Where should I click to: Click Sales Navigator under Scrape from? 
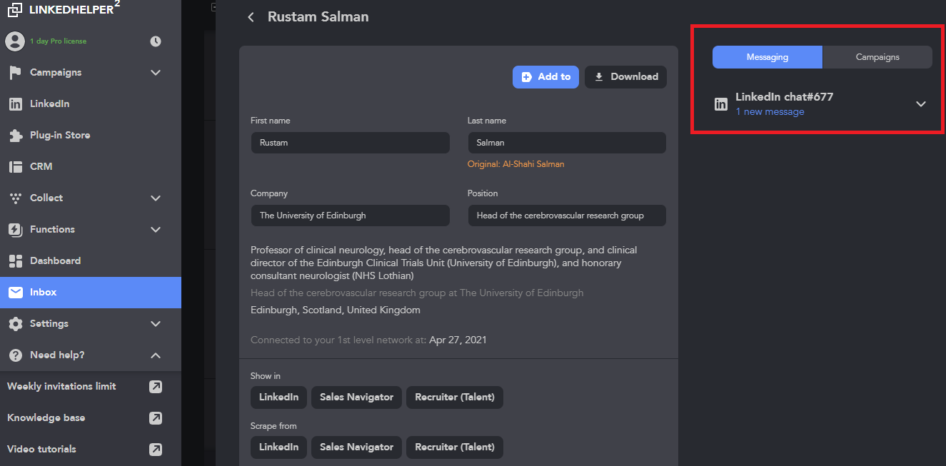[356, 447]
